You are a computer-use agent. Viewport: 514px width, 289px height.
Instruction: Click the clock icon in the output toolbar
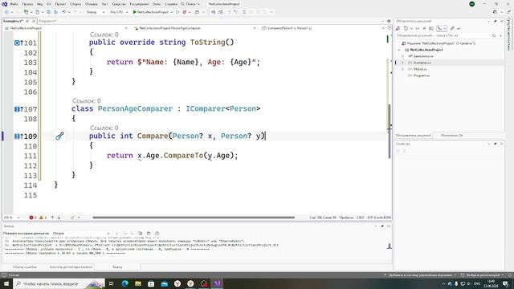[157, 234]
